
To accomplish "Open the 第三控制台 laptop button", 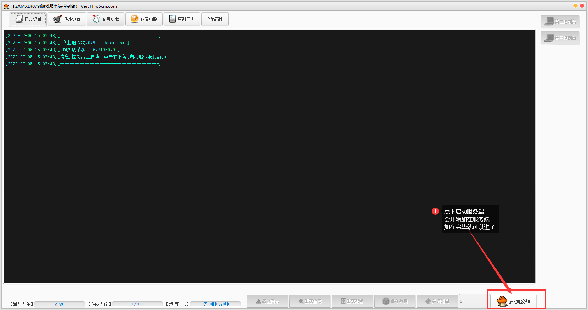I will click(560, 38).
